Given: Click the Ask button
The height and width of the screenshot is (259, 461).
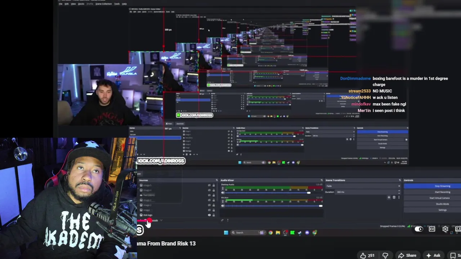Looking at the screenshot, I should tap(433, 255).
